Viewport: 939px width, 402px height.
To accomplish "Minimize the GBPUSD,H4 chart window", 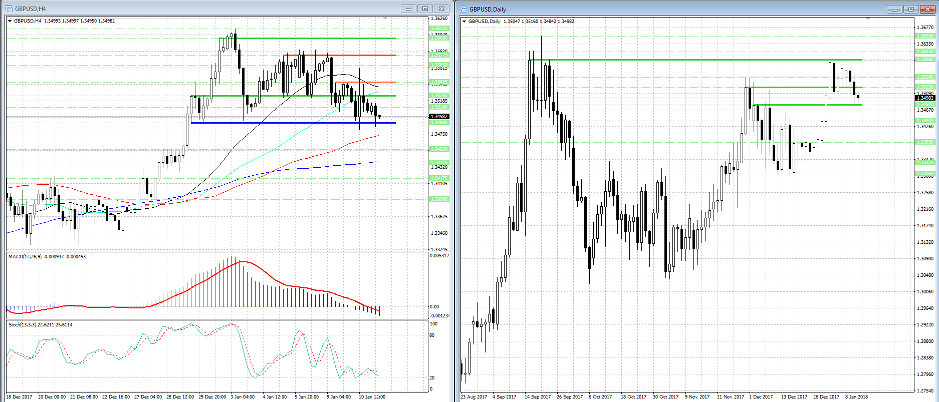I will pyautogui.click(x=408, y=9).
